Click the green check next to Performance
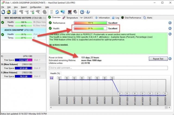174x115 pixels. (x=50, y=23)
